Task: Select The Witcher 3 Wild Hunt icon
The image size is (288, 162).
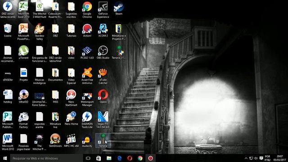Action: pos(40,10)
